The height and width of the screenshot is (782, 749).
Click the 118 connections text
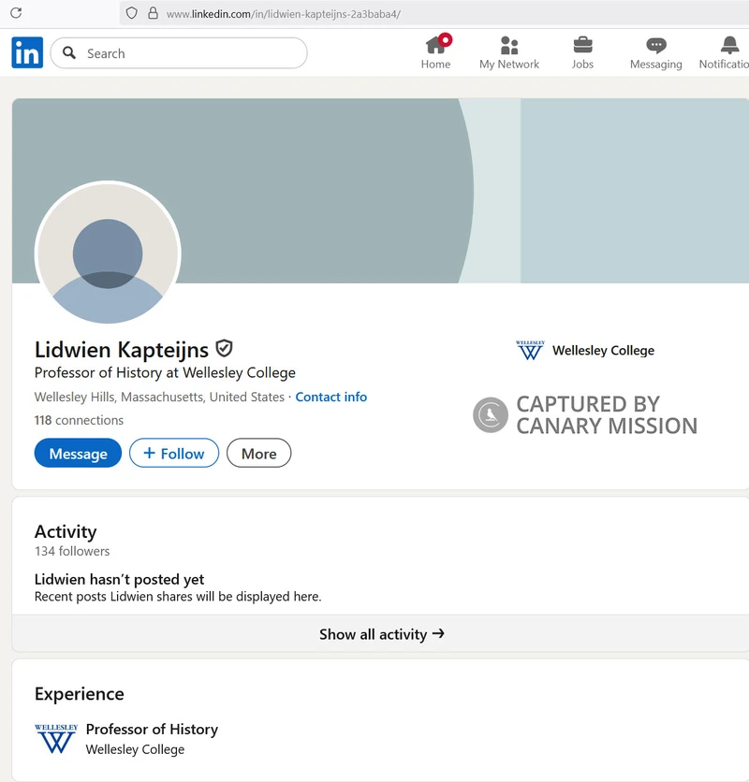click(x=79, y=420)
